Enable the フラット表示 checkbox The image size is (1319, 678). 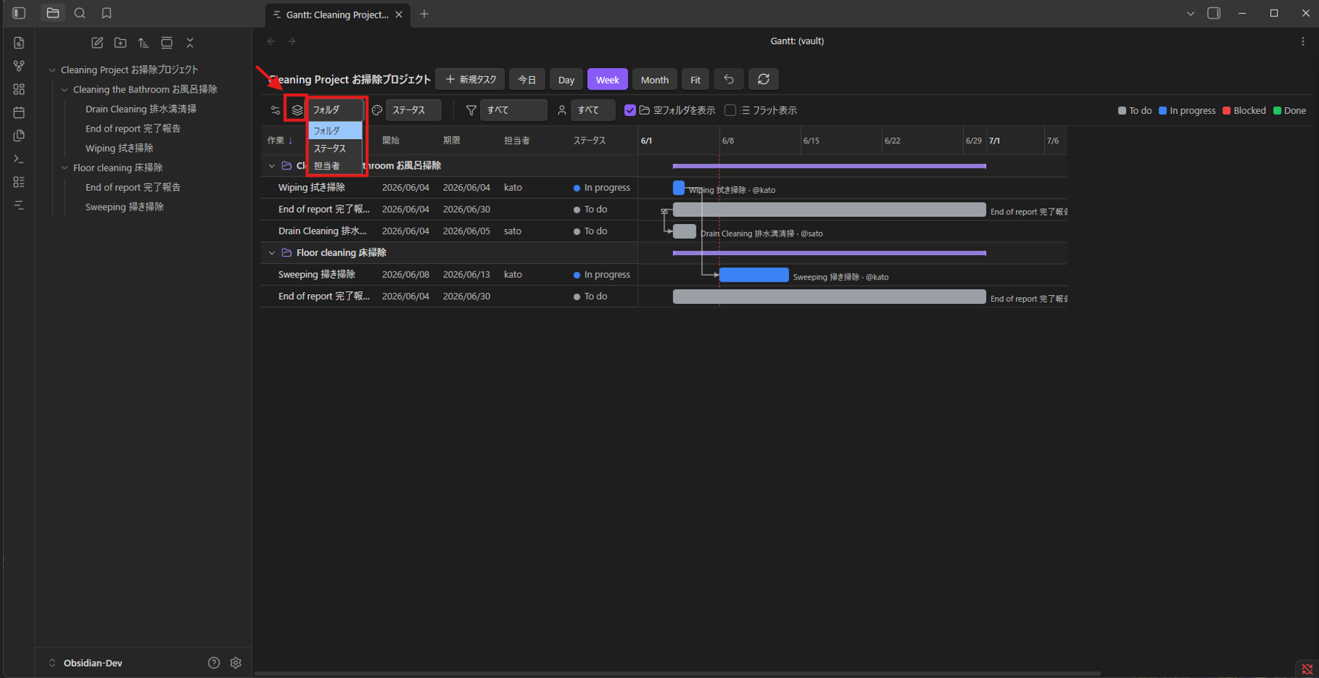click(730, 110)
